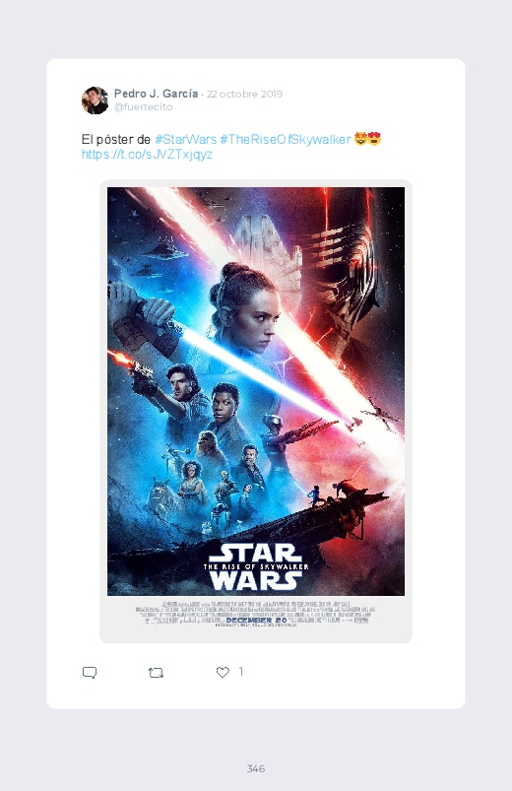Click the star-struck emoji in the tweet
Viewport: 512px width, 791px height.
click(x=360, y=139)
